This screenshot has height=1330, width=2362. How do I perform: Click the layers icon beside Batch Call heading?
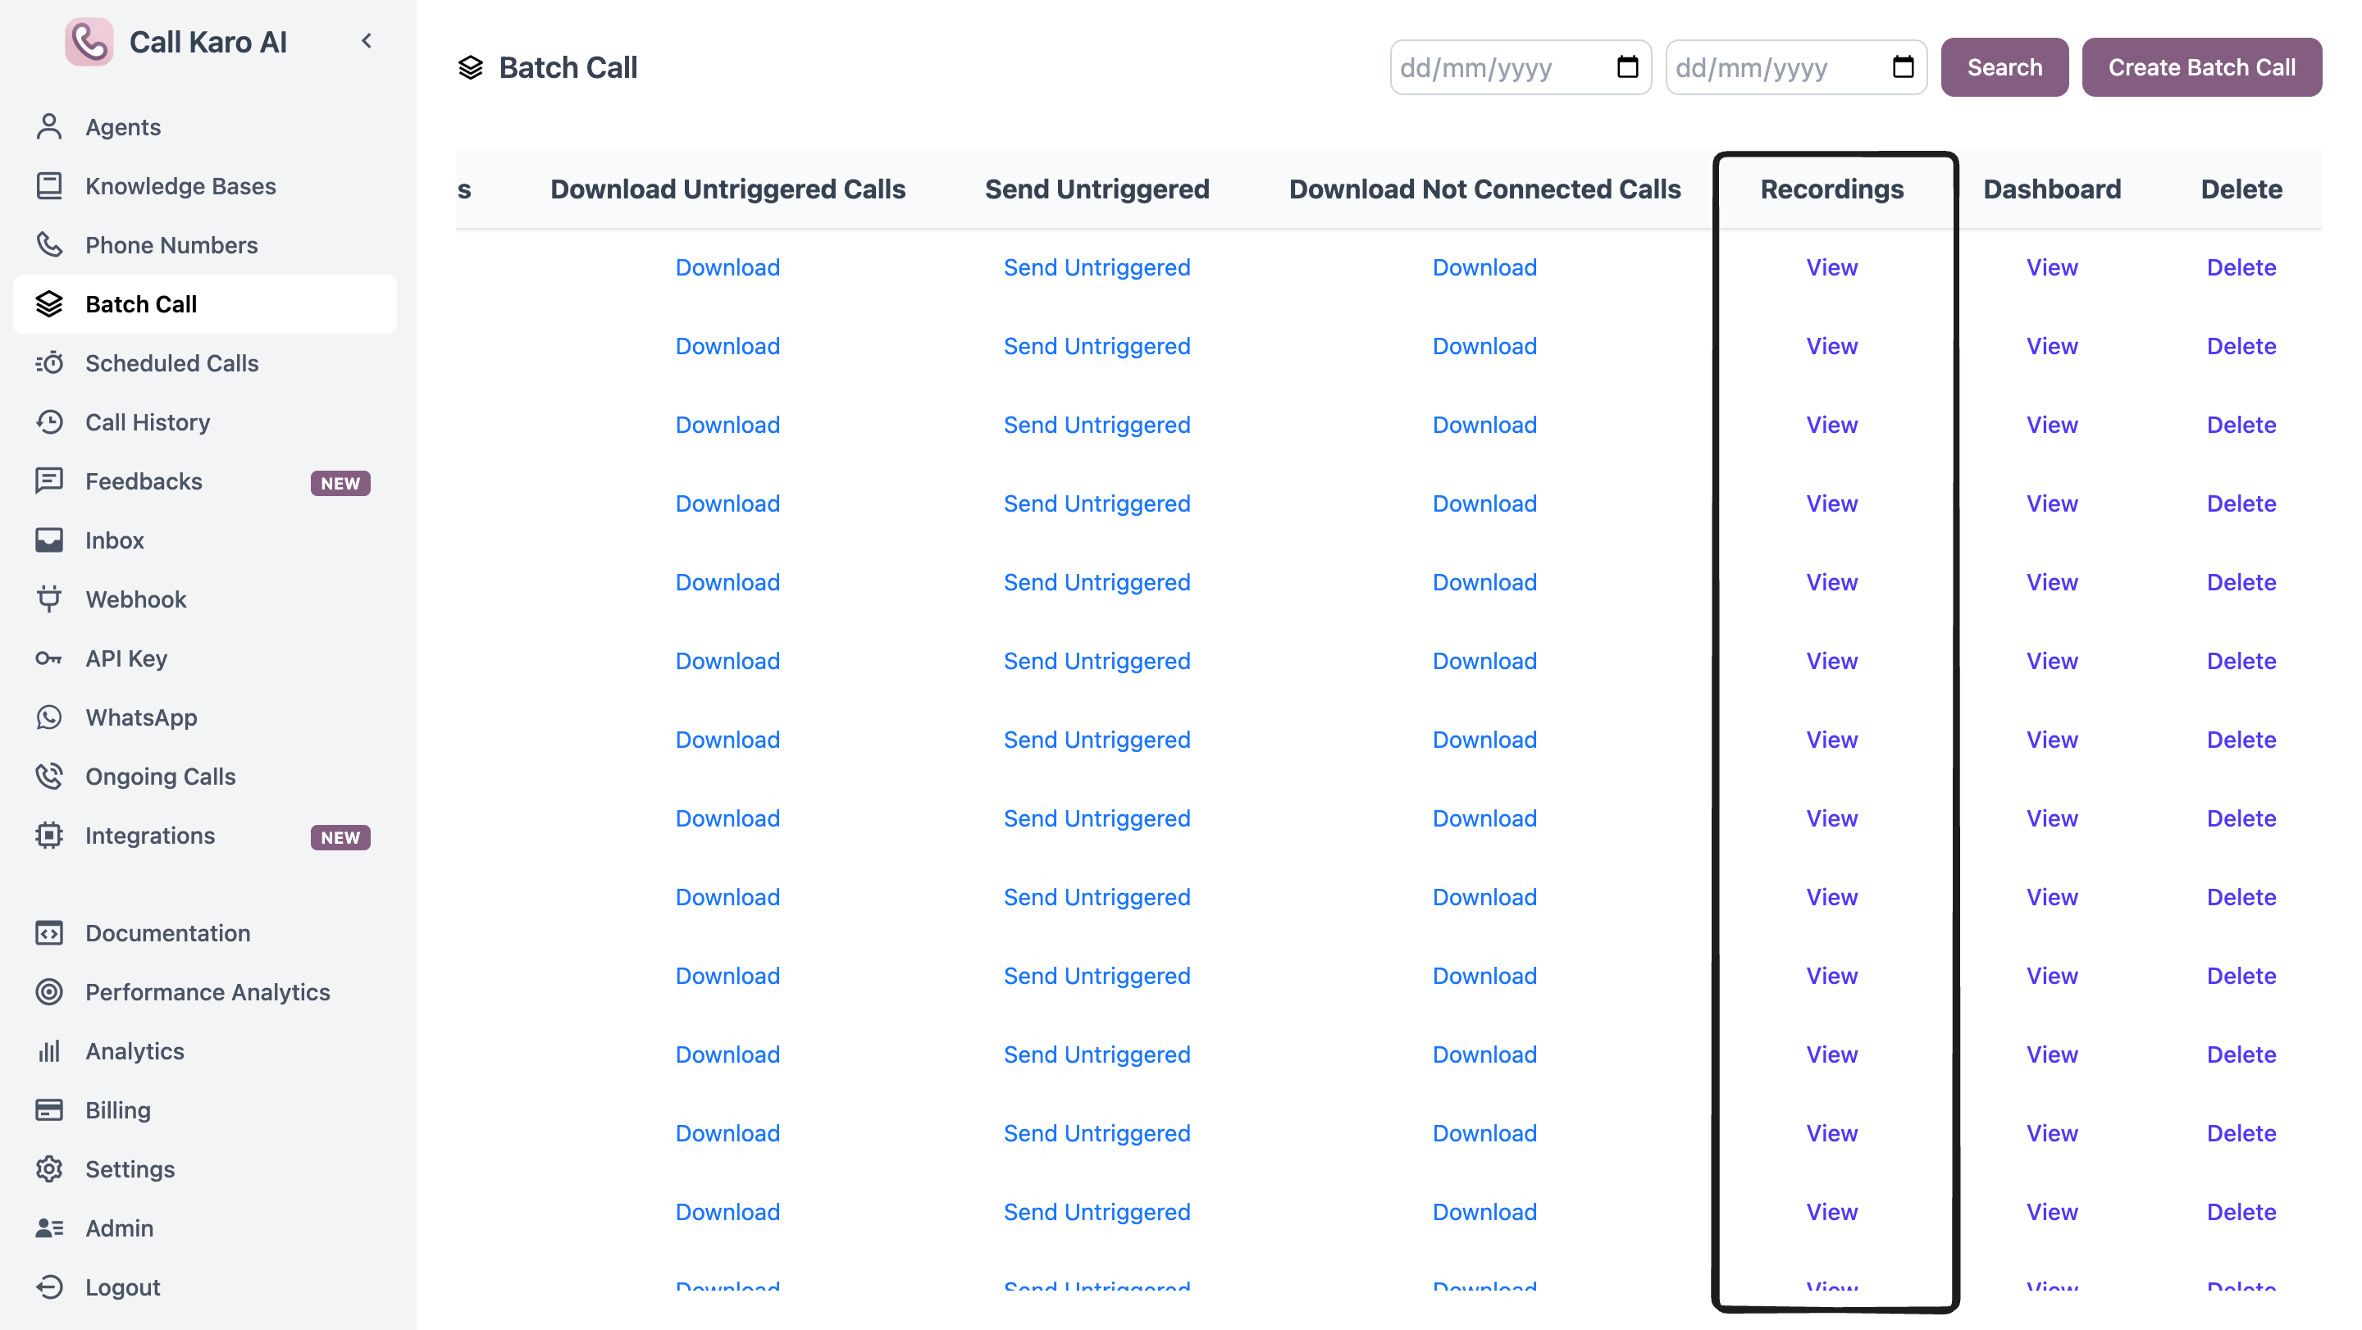click(x=471, y=67)
